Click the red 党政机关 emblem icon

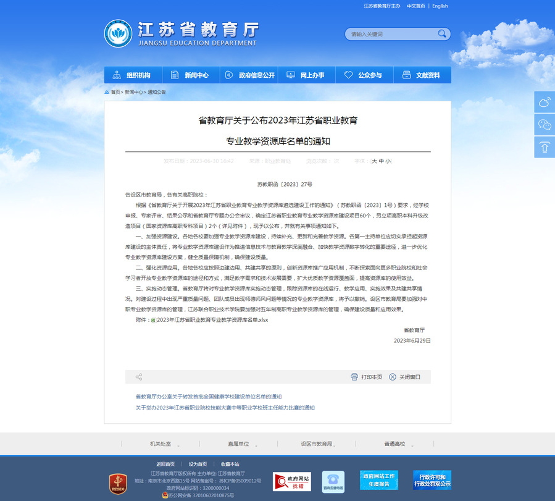(118, 482)
